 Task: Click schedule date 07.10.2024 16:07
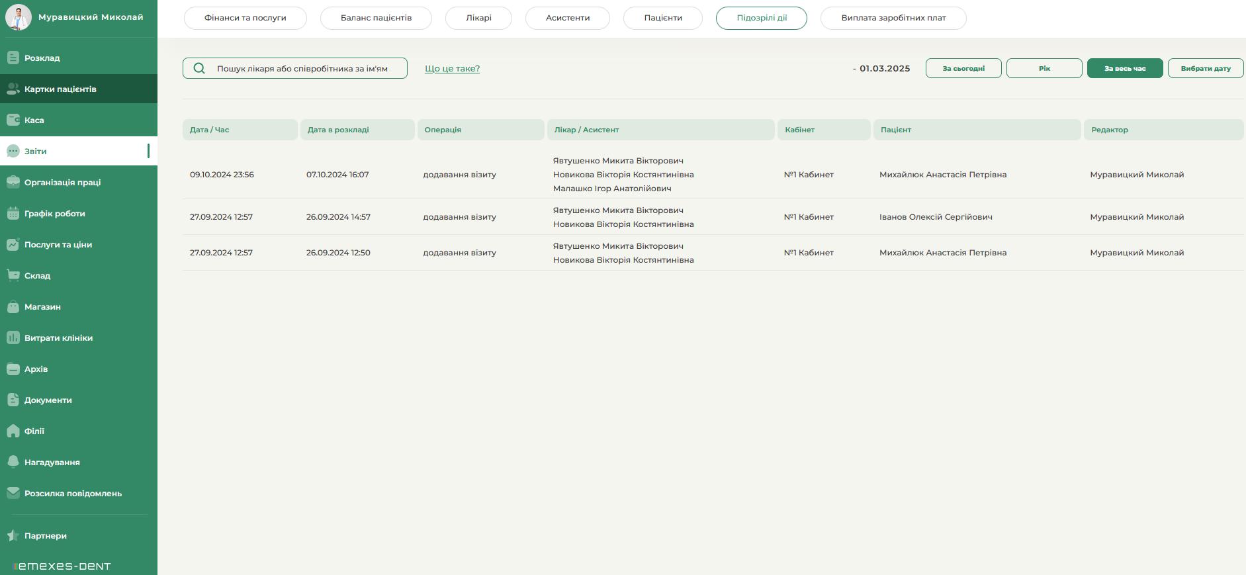pyautogui.click(x=337, y=175)
